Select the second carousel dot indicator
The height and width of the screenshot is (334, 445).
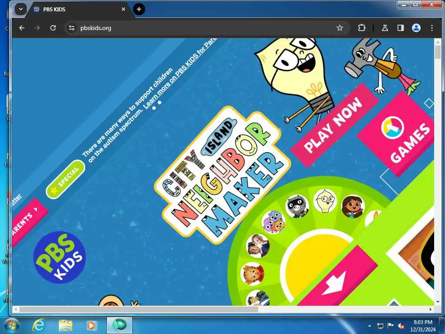(159, 102)
